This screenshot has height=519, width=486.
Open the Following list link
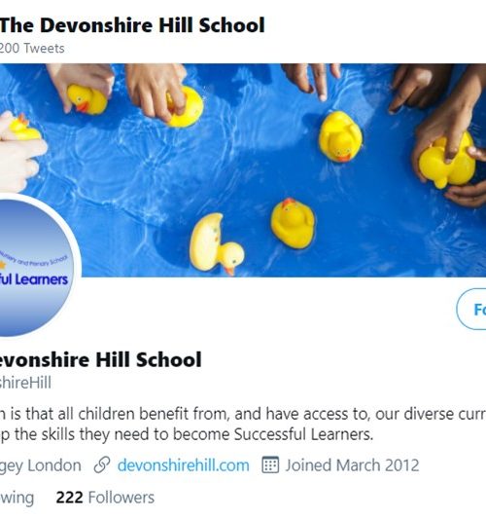[x=17, y=498]
